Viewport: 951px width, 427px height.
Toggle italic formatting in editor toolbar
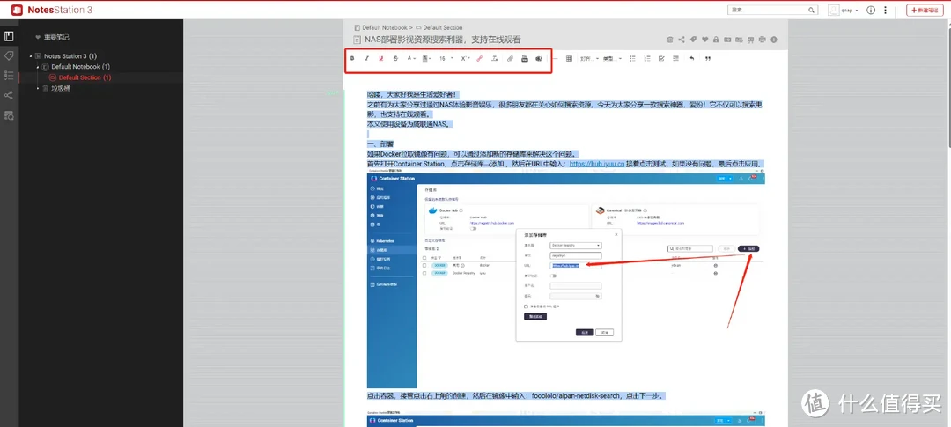366,58
